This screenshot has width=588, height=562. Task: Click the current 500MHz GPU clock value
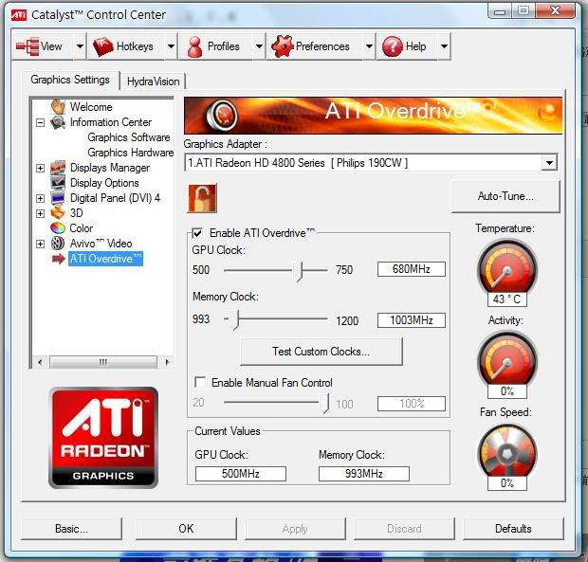(241, 474)
